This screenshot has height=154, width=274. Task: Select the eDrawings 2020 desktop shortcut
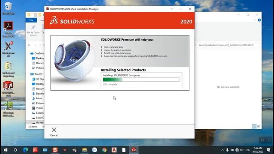pos(8,109)
